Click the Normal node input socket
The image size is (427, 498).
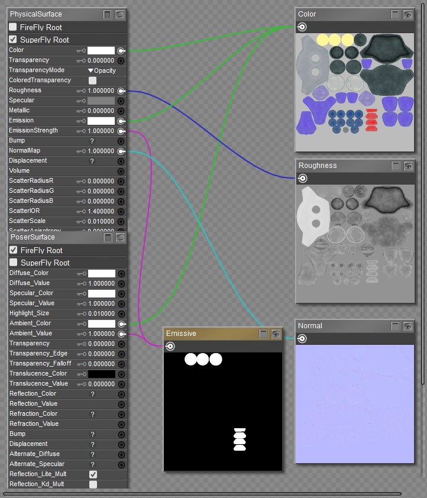[x=302, y=339]
